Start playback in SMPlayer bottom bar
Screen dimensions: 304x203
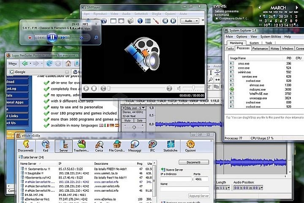pyautogui.click(x=86, y=88)
